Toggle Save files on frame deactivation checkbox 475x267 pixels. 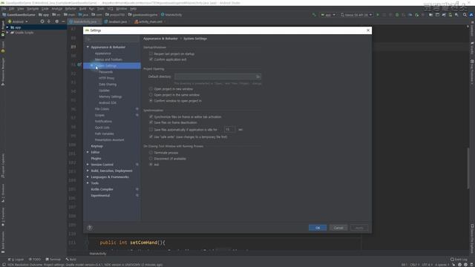point(151,122)
